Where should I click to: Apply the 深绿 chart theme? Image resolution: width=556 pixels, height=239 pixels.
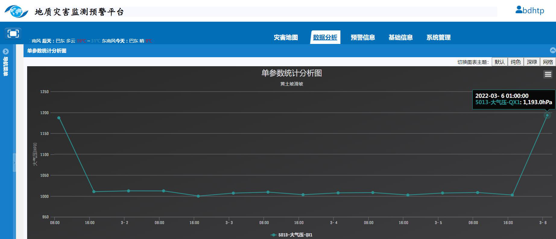coord(532,62)
